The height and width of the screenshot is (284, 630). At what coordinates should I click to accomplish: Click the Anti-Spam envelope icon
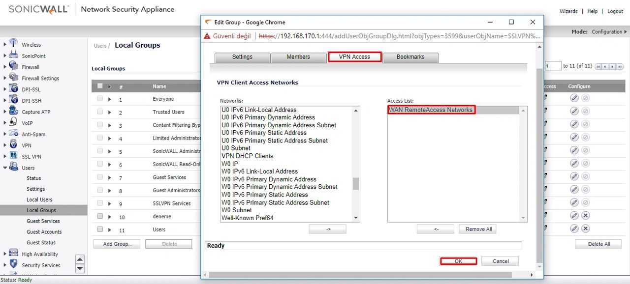point(14,134)
